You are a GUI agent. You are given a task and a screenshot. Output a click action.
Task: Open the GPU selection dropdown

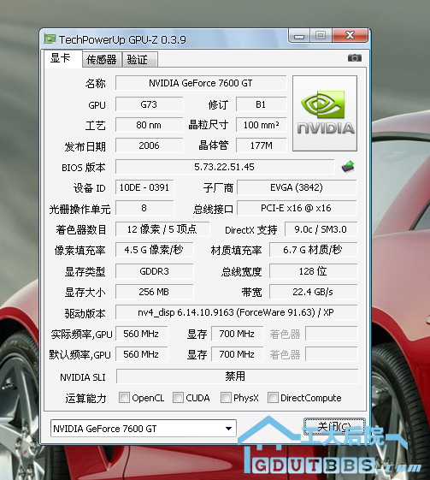coord(143,429)
